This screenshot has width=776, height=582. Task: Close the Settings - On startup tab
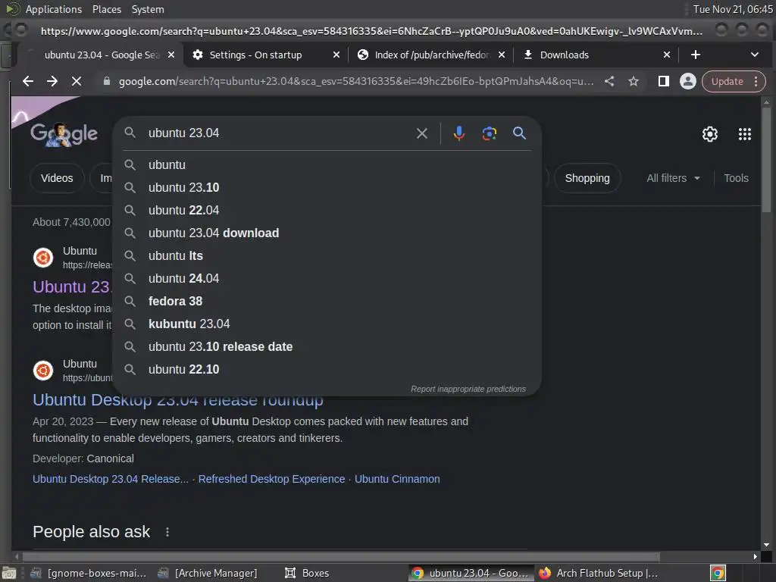(336, 55)
